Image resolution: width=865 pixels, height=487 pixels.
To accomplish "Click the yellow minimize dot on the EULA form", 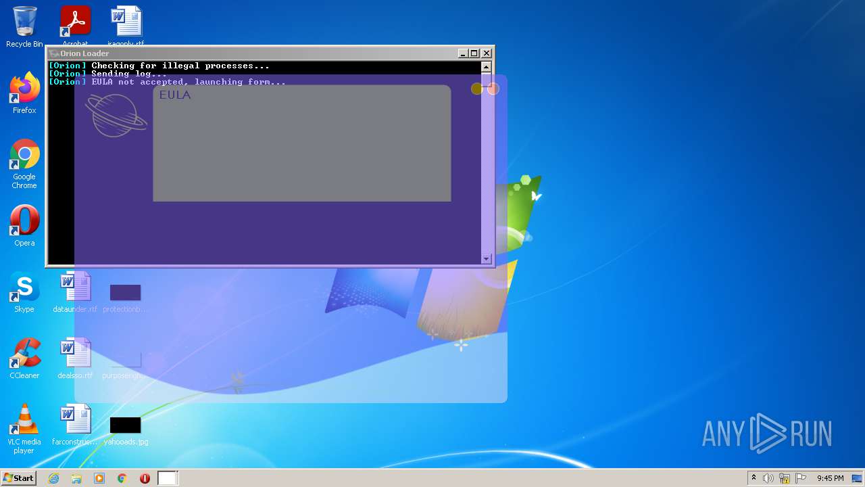I will (x=477, y=89).
